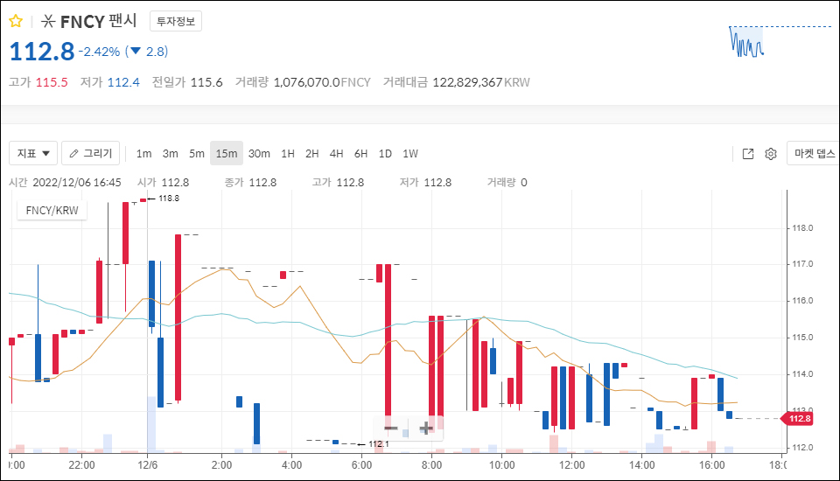Click the 그리기 drawing tool button

pyautogui.click(x=91, y=154)
